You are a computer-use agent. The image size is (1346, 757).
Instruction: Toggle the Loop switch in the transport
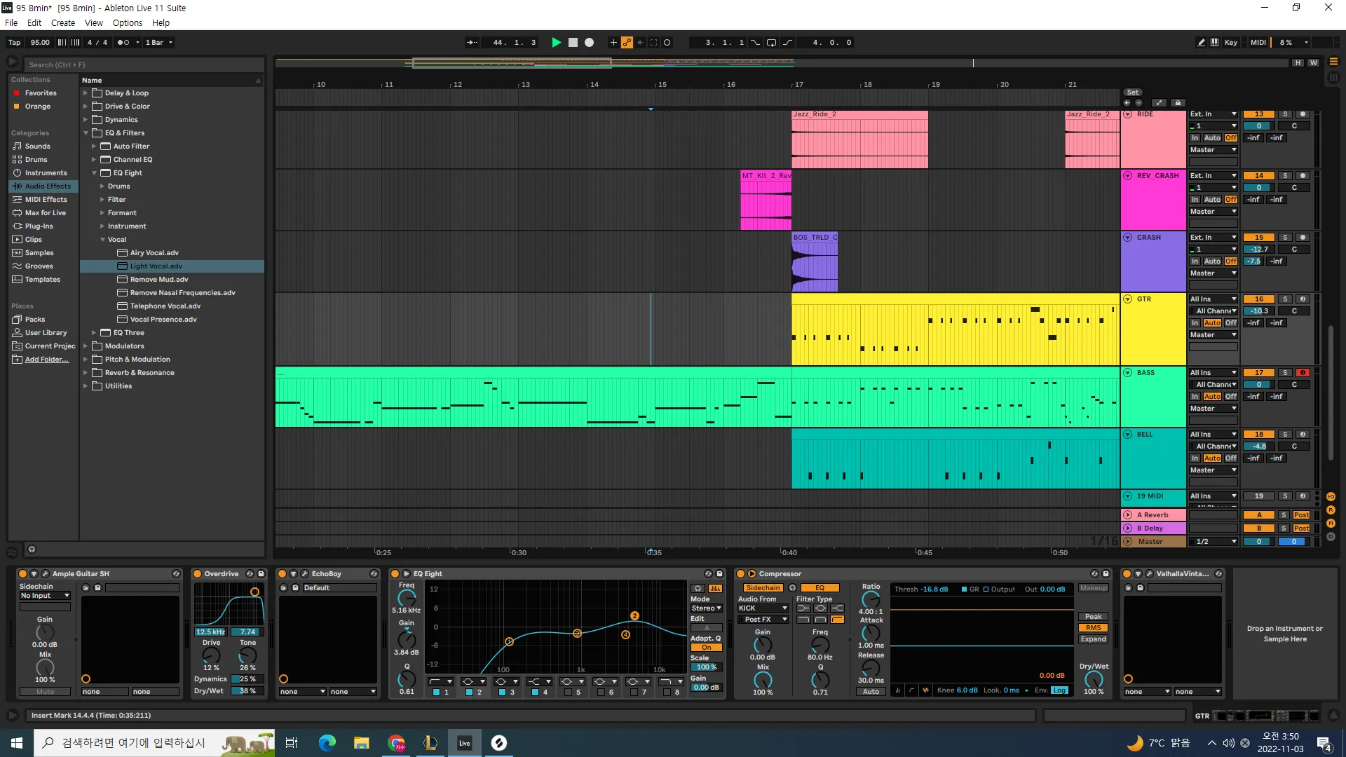[x=771, y=43]
